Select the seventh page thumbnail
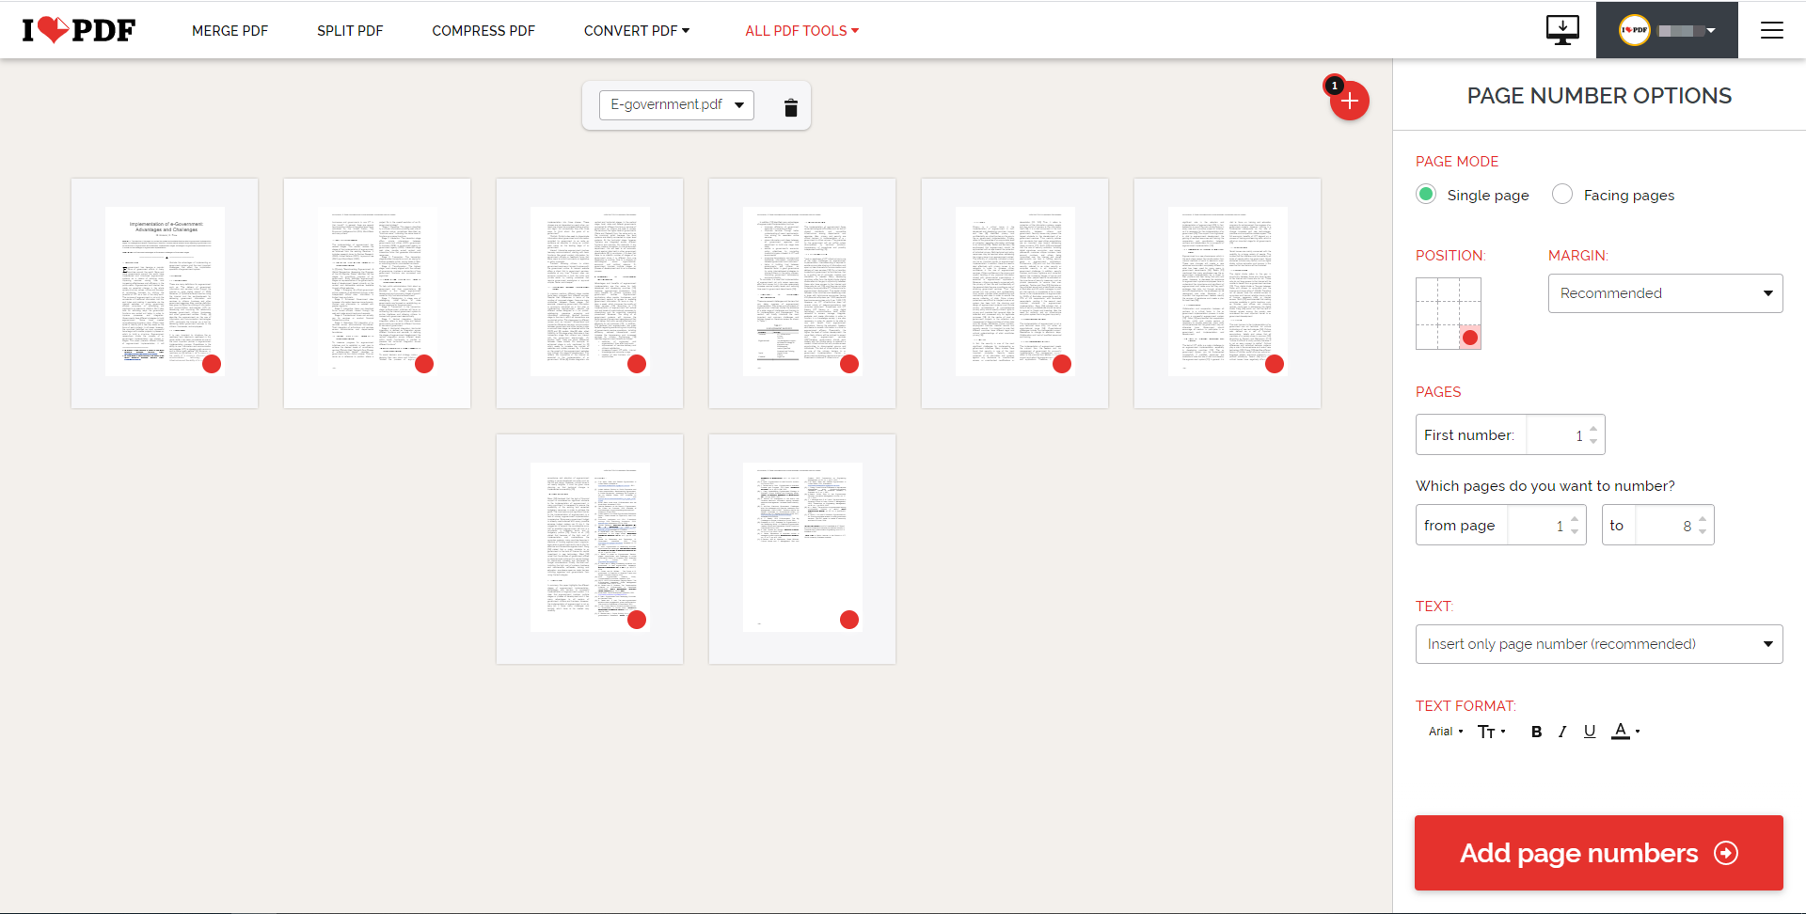Image resolution: width=1806 pixels, height=914 pixels. tap(590, 549)
